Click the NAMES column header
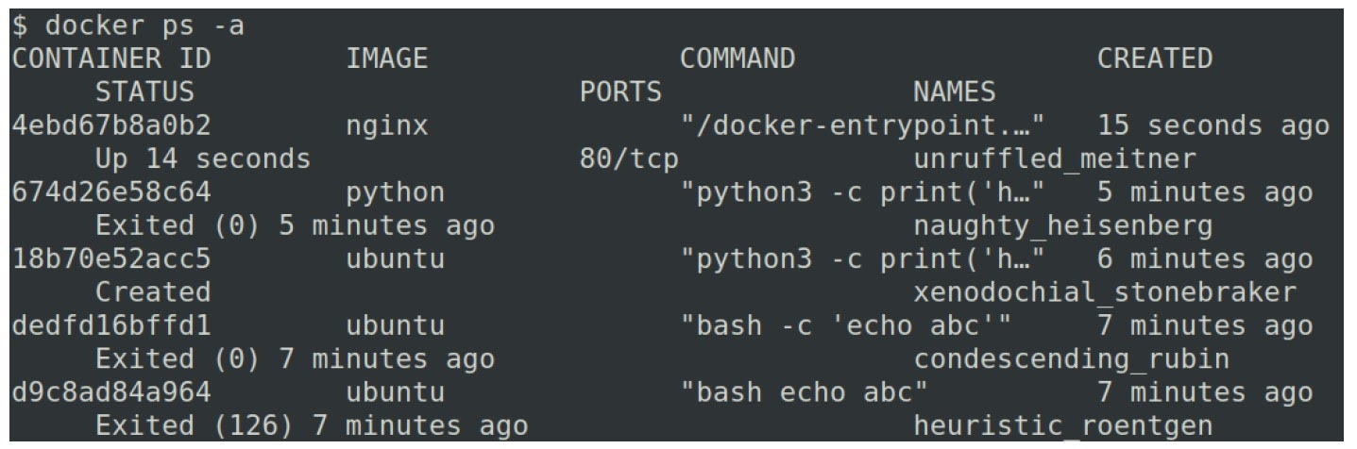Screen dimensions: 1357x449 (x=954, y=92)
